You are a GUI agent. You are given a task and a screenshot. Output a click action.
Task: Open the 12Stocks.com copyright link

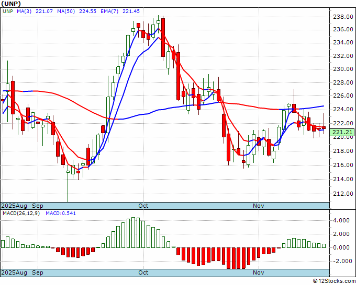pyautogui.click(x=334, y=281)
